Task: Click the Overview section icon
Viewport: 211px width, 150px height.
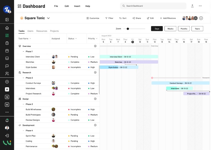Action: coord(20,46)
